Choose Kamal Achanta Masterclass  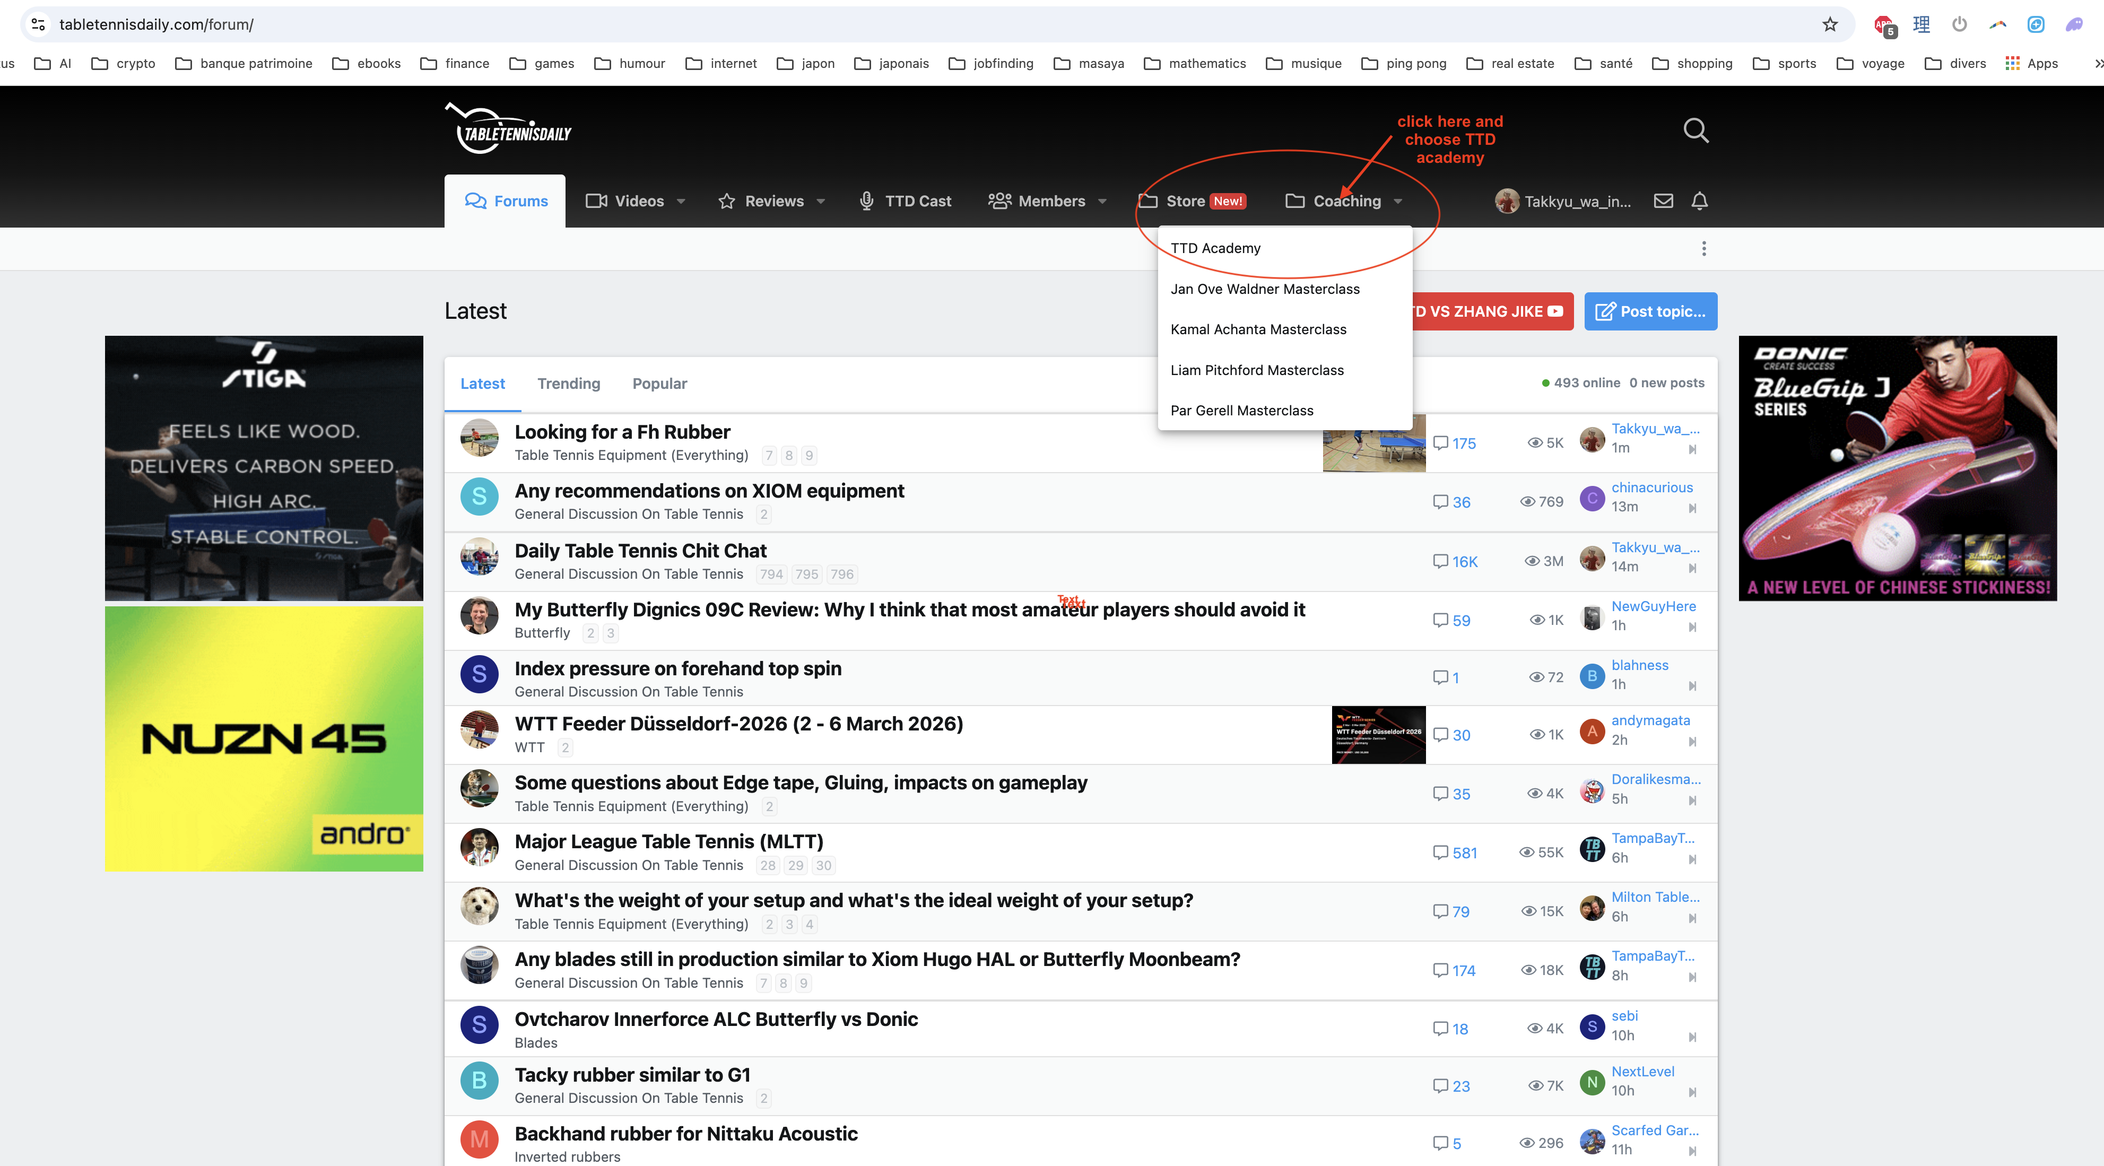(x=1285, y=329)
